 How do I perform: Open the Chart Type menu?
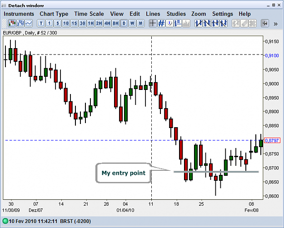point(54,14)
